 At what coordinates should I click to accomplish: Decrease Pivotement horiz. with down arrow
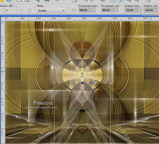[94, 12]
